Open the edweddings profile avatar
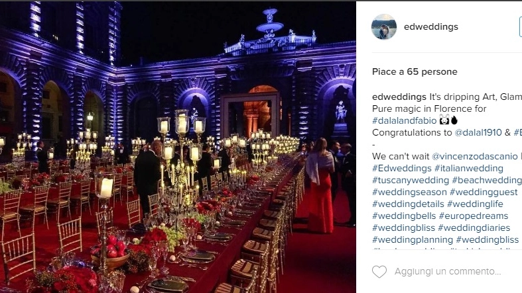The image size is (522, 293). pos(384,27)
